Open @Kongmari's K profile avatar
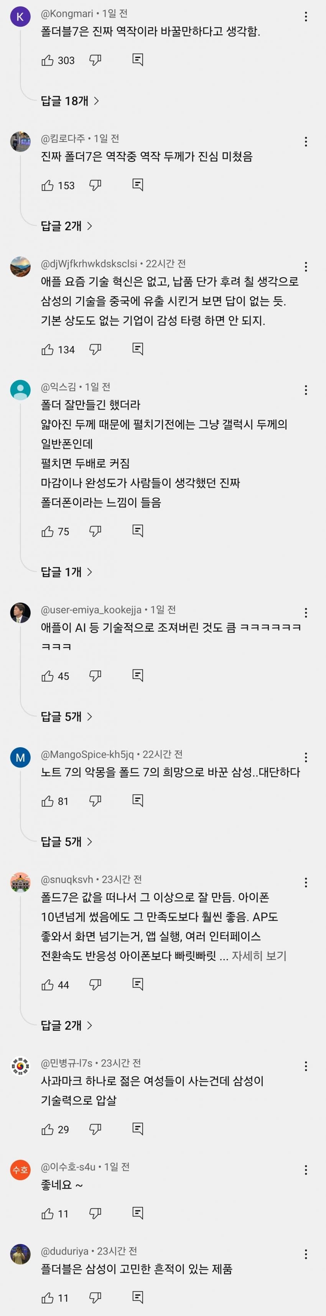This screenshot has width=326, height=1316. [x=20, y=17]
